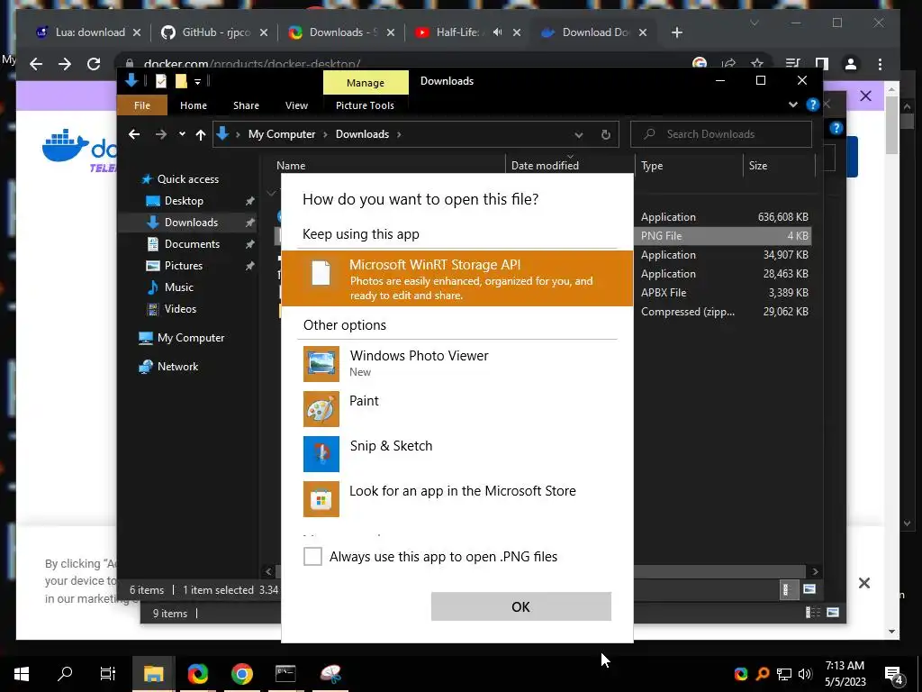Go back in the Downloads Explorer window

[x=134, y=134]
